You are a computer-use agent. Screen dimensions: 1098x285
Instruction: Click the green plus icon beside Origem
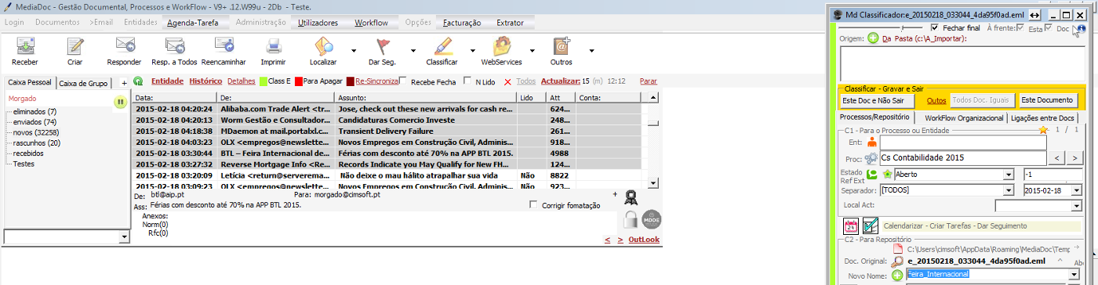pyautogui.click(x=873, y=38)
